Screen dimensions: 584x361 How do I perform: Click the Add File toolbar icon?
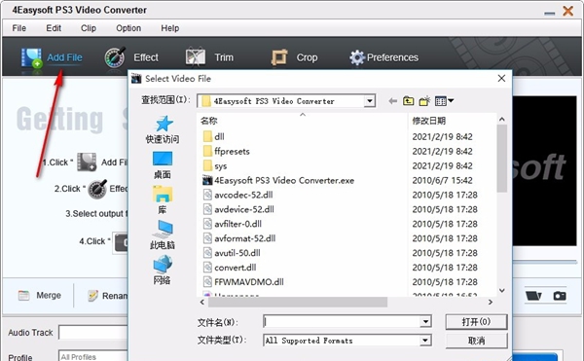[31, 57]
